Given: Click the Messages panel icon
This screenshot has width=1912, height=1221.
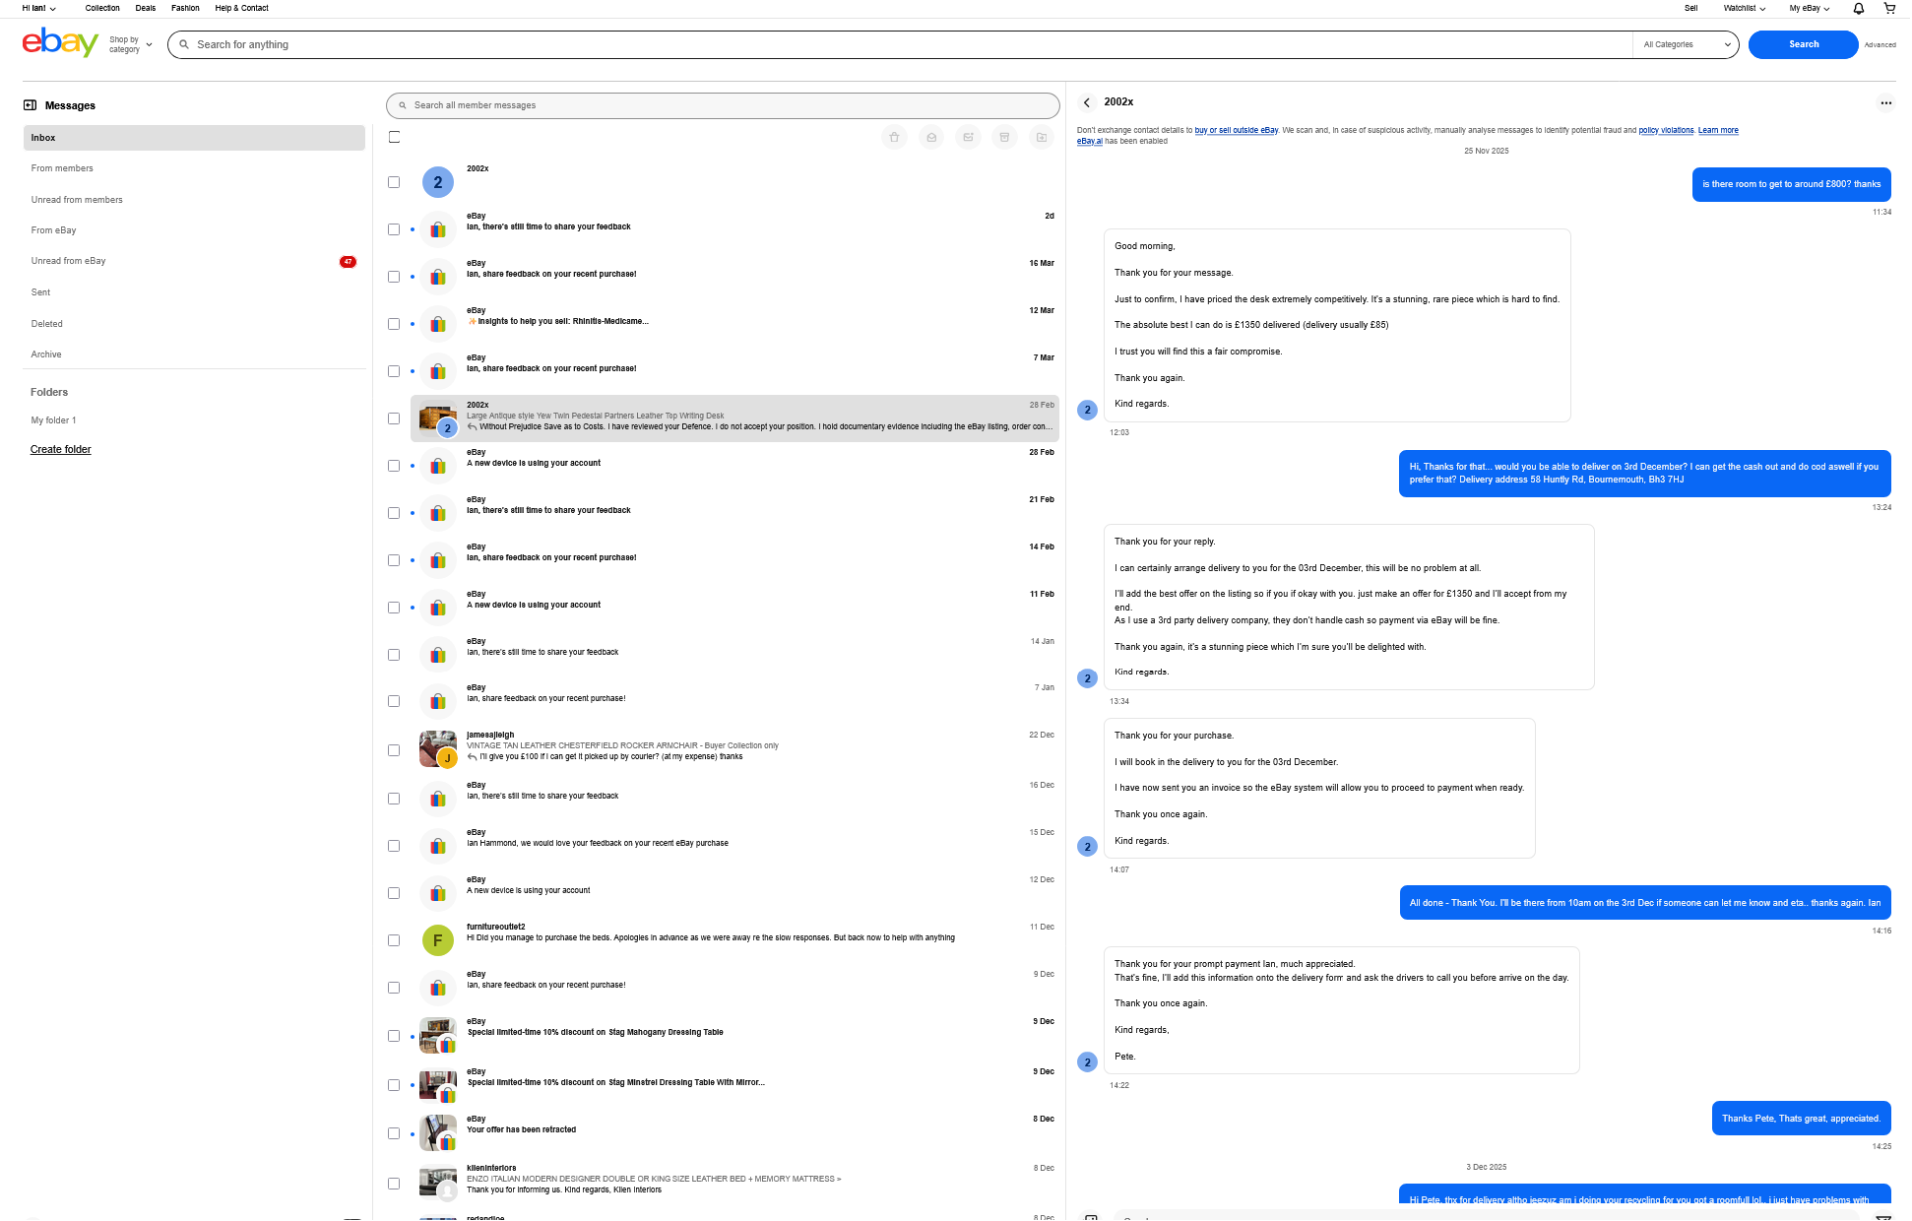Looking at the screenshot, I should [x=30, y=105].
